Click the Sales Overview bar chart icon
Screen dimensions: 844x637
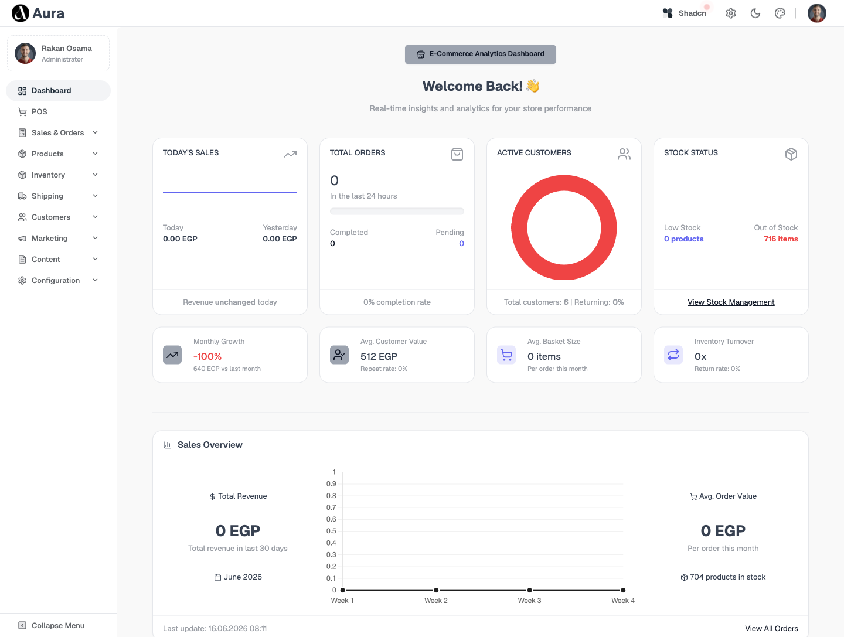coord(167,445)
